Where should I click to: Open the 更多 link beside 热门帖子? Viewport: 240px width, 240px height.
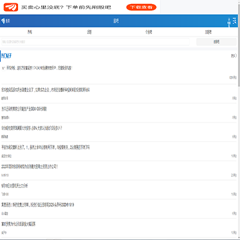coord(234,56)
